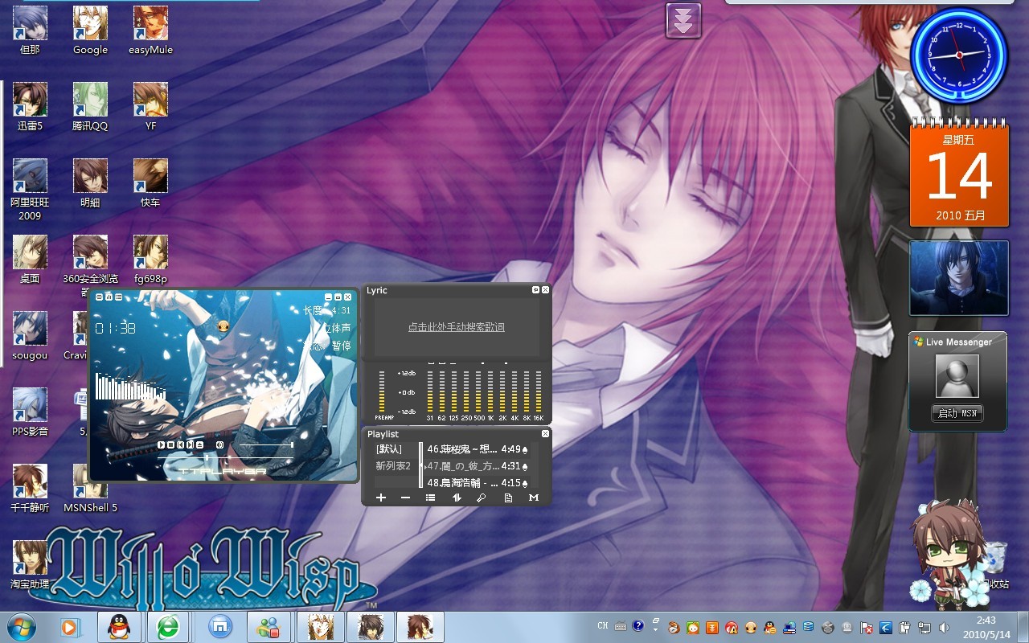Open the Windows Start menu
The image size is (1029, 643).
coord(21,627)
